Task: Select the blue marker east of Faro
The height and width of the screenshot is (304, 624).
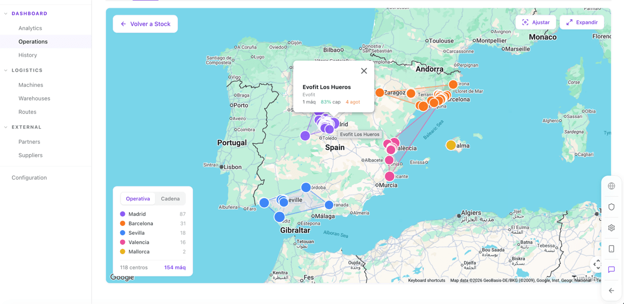Action: click(264, 202)
